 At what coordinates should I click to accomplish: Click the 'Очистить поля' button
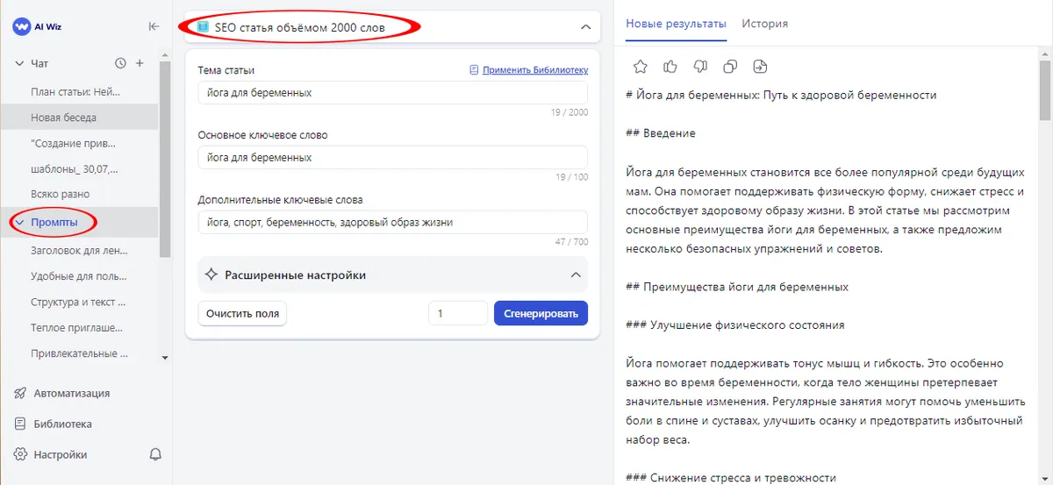click(242, 313)
